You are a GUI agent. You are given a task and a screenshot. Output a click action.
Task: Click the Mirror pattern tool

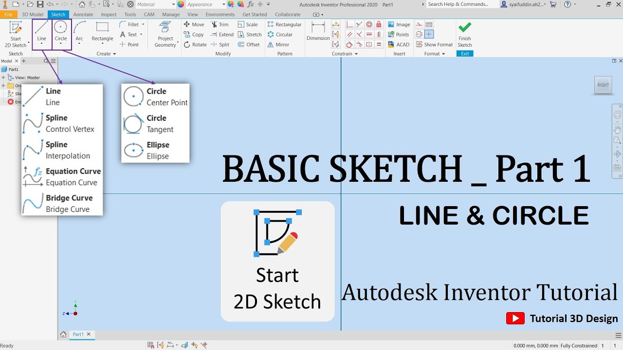coord(278,45)
